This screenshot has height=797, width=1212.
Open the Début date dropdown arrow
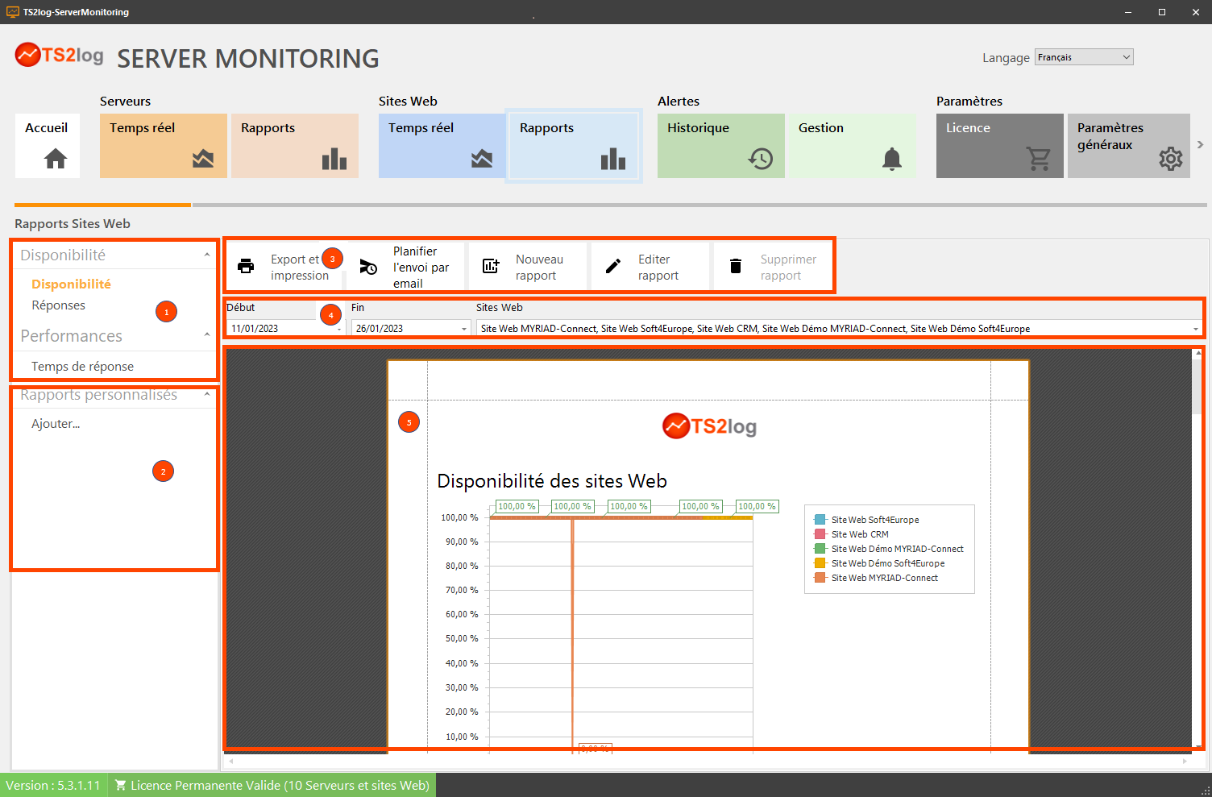pyautogui.click(x=339, y=329)
